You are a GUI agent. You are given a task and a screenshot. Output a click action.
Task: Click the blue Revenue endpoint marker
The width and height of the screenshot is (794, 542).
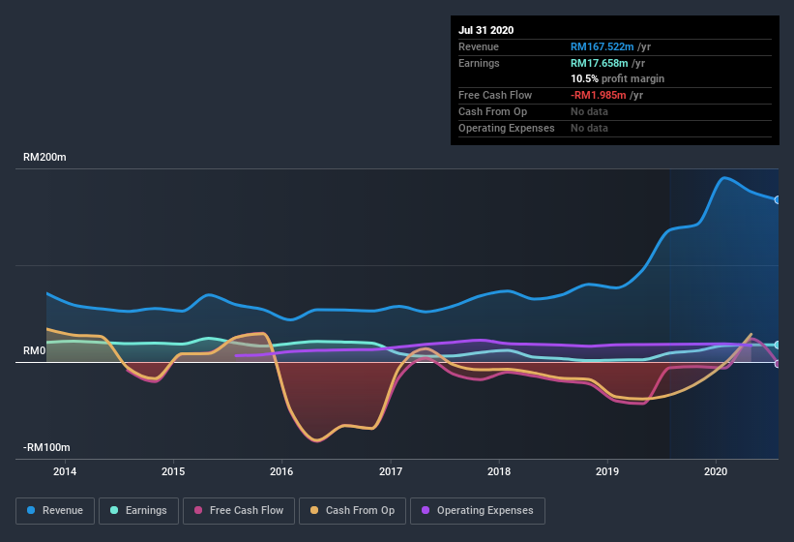click(x=778, y=200)
